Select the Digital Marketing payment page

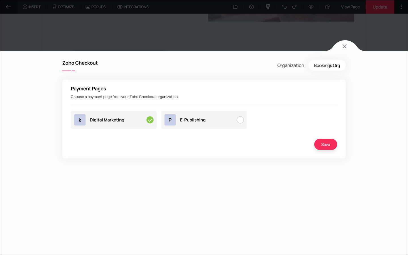(114, 120)
